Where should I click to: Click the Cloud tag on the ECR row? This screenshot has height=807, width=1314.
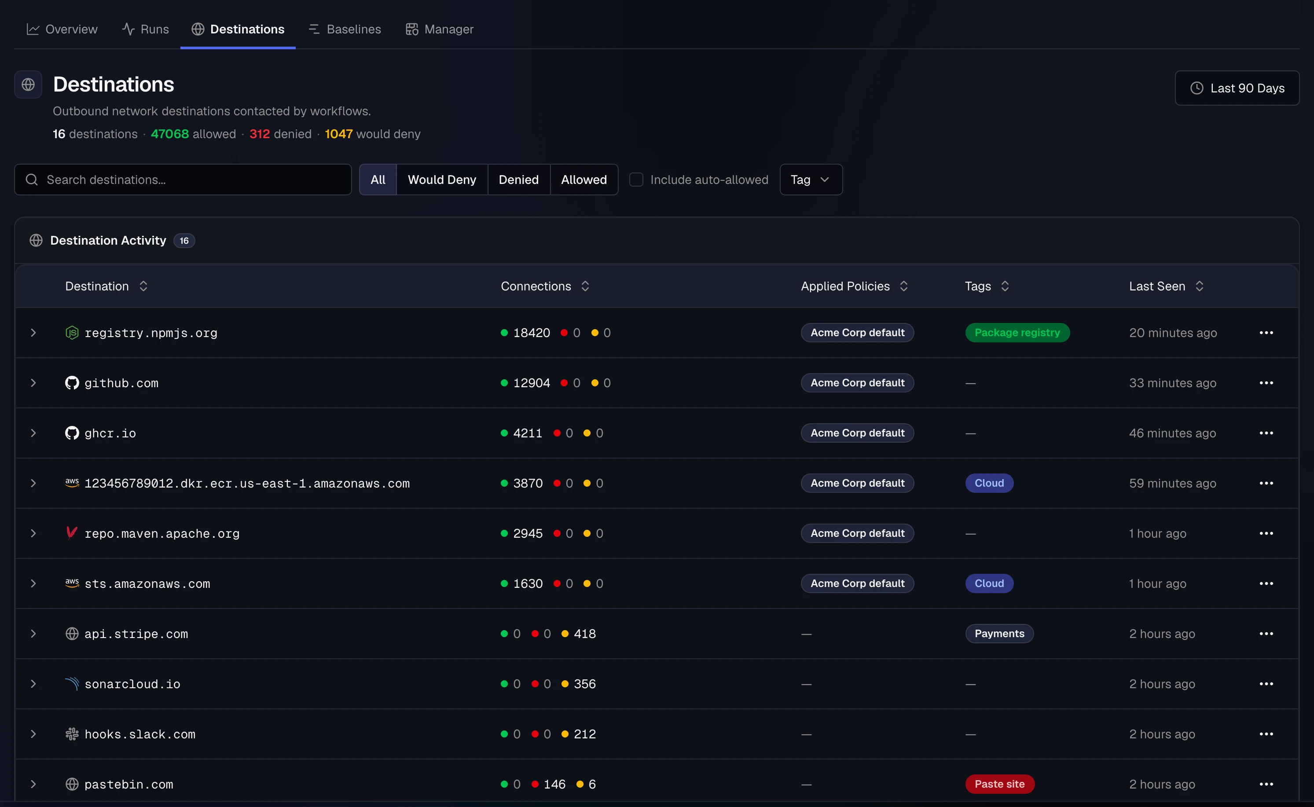coord(989,483)
